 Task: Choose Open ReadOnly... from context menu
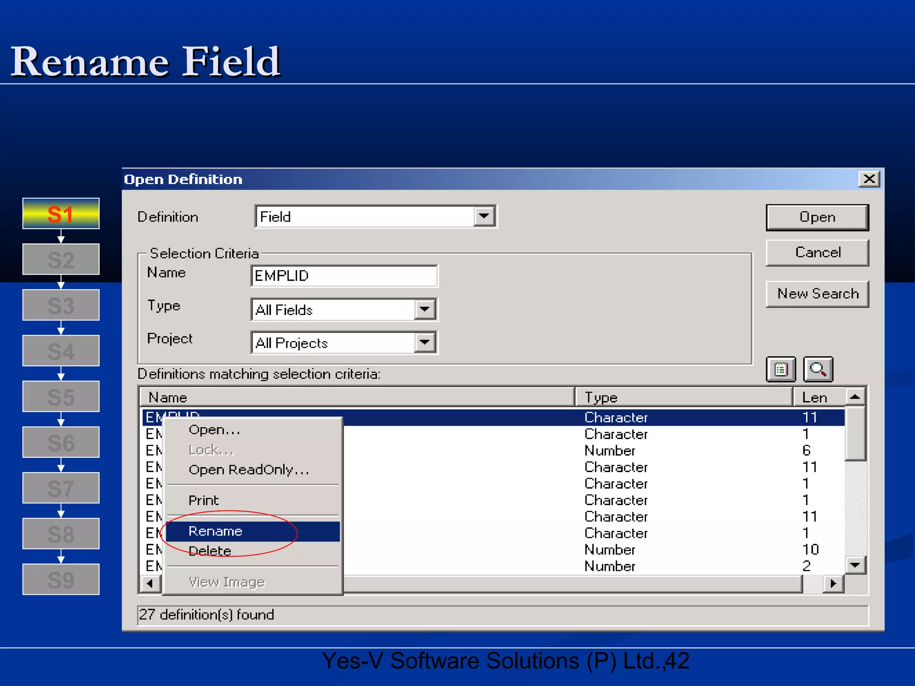coord(252,470)
